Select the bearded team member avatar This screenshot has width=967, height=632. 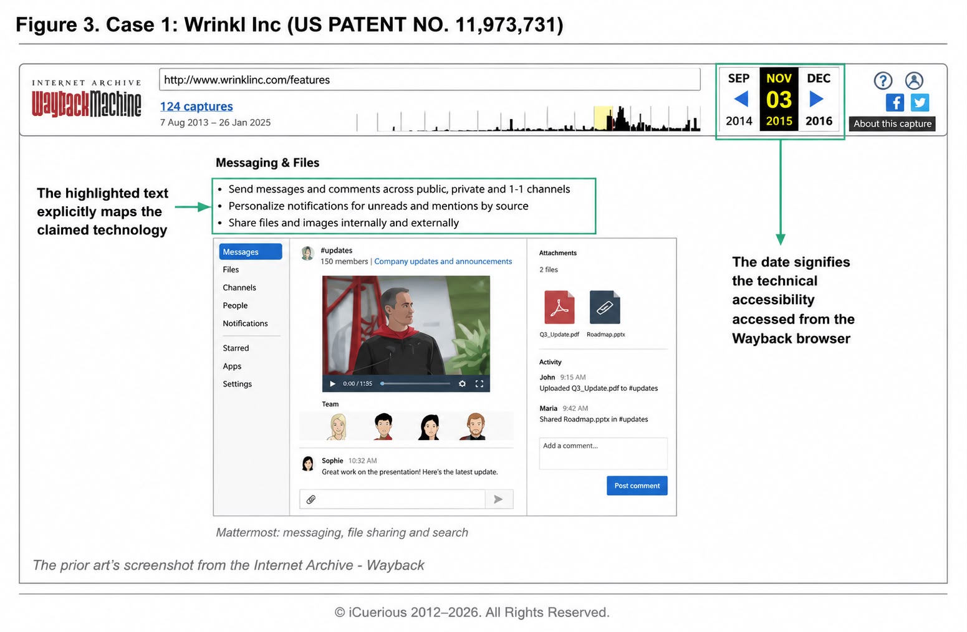[x=475, y=426]
